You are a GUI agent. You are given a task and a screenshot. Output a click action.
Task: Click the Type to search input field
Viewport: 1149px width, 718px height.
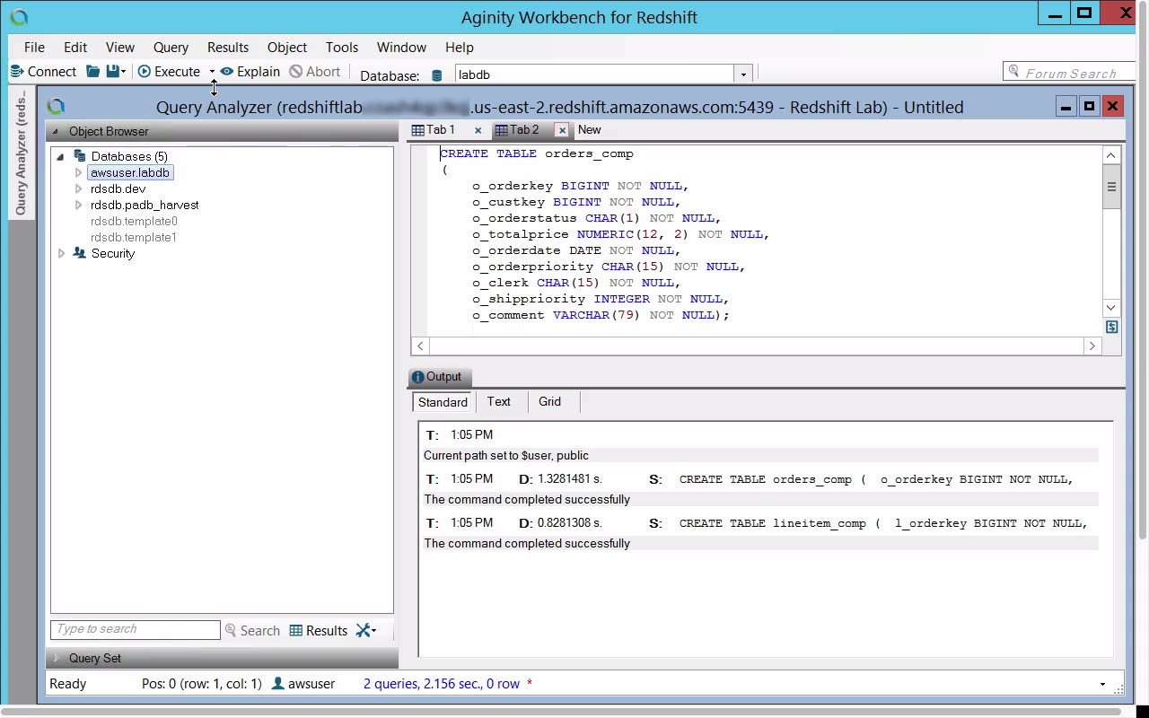coord(135,630)
